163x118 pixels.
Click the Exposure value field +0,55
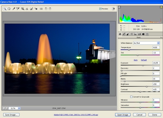point(156,63)
